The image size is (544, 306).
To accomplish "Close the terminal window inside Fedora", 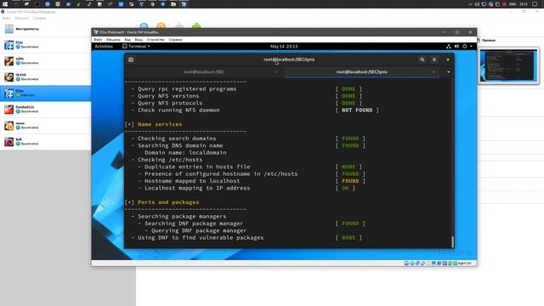I will pyautogui.click(x=448, y=59).
